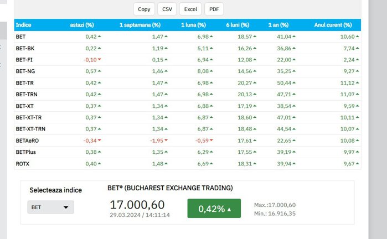This screenshot has width=387, height=239.
Task: Export the indices table to PDF
Action: (x=214, y=9)
